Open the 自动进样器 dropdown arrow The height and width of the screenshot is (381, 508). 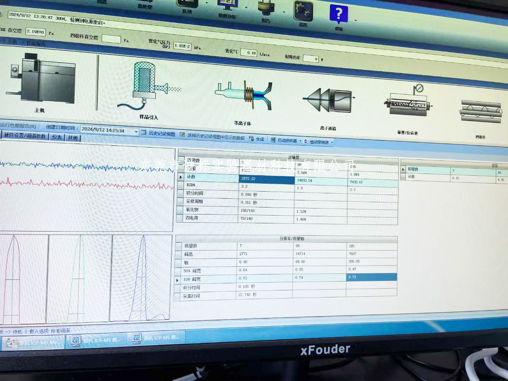point(301,141)
